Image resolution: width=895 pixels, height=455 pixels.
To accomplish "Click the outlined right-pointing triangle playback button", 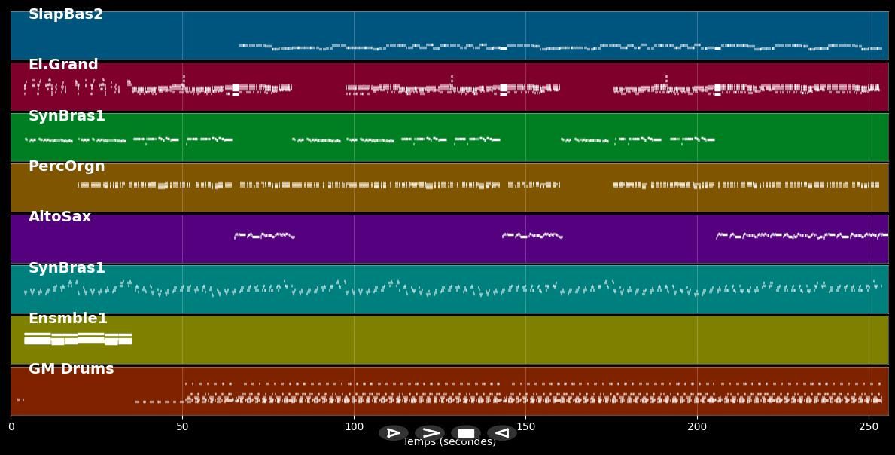I will pyautogui.click(x=393, y=433).
